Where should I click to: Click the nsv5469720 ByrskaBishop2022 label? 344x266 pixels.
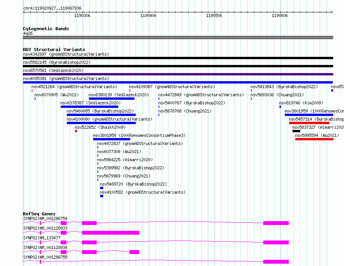coord(133,184)
